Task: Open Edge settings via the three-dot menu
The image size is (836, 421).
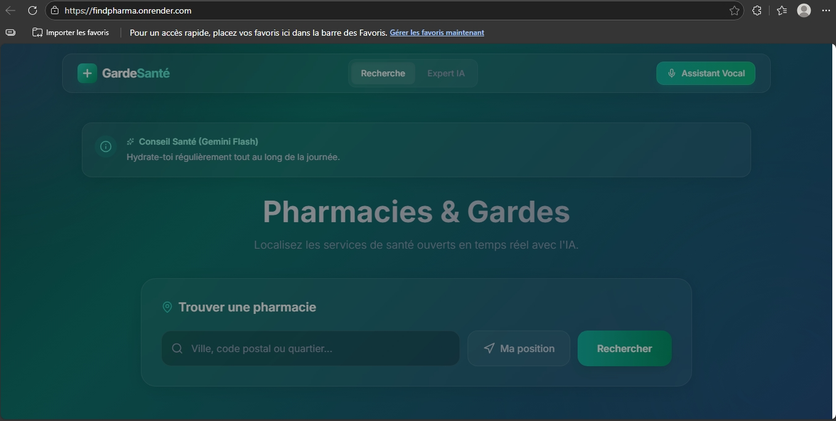Action: point(826,10)
